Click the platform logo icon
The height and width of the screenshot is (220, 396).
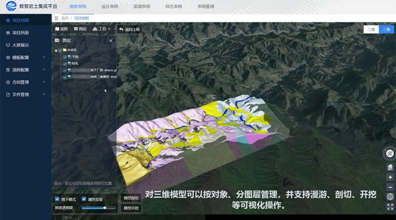(x=11, y=6)
